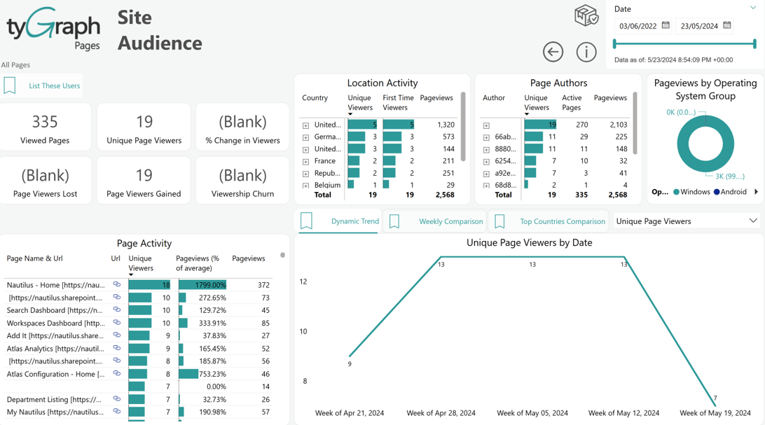Click the Date range slider right handle

tap(754, 44)
